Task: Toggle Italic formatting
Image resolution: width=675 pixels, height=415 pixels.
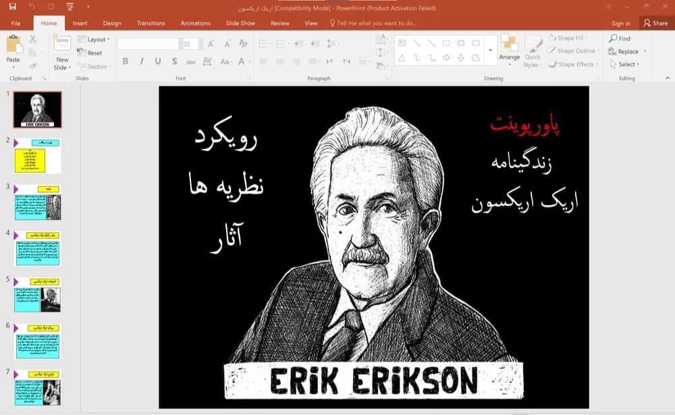Action: pyautogui.click(x=142, y=61)
